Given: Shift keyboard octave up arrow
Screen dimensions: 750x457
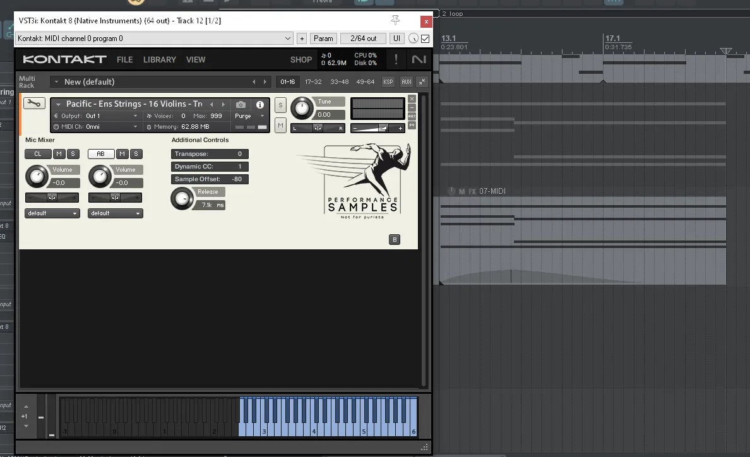Looking at the screenshot, I should [27, 407].
